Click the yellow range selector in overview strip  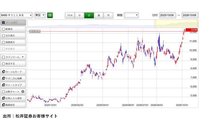(x=176, y=24)
